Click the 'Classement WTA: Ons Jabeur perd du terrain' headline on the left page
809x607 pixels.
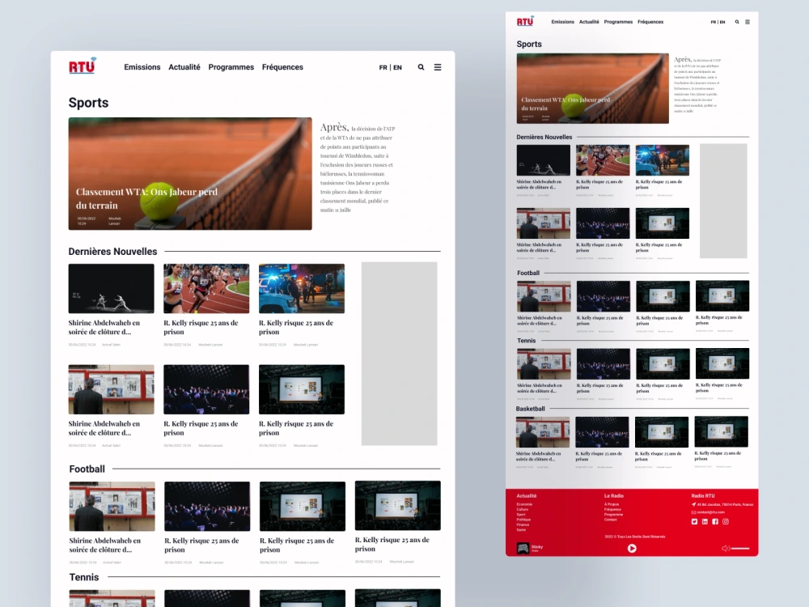pyautogui.click(x=146, y=198)
